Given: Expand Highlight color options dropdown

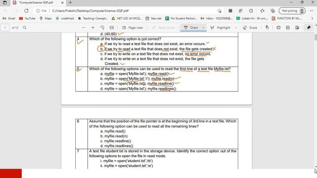Looking at the screenshot, I should pyautogui.click(x=236, y=28).
